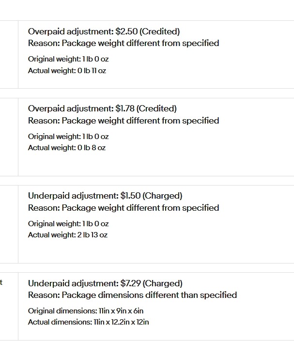This screenshot has width=294, height=342.
Task: Click the left column cell of the $2.50 row
Action: (9, 55)
